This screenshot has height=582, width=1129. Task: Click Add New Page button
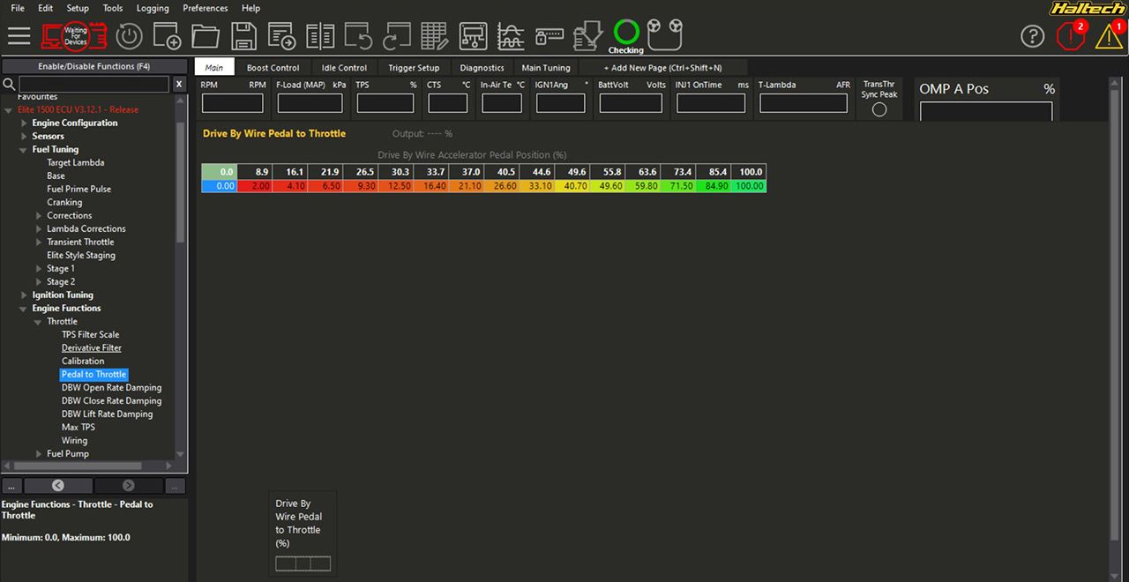click(662, 68)
